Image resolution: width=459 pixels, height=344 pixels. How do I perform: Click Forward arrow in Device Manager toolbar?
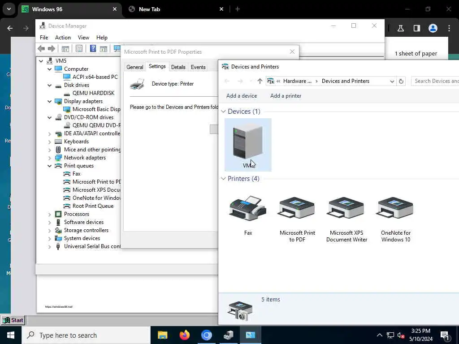51,48
